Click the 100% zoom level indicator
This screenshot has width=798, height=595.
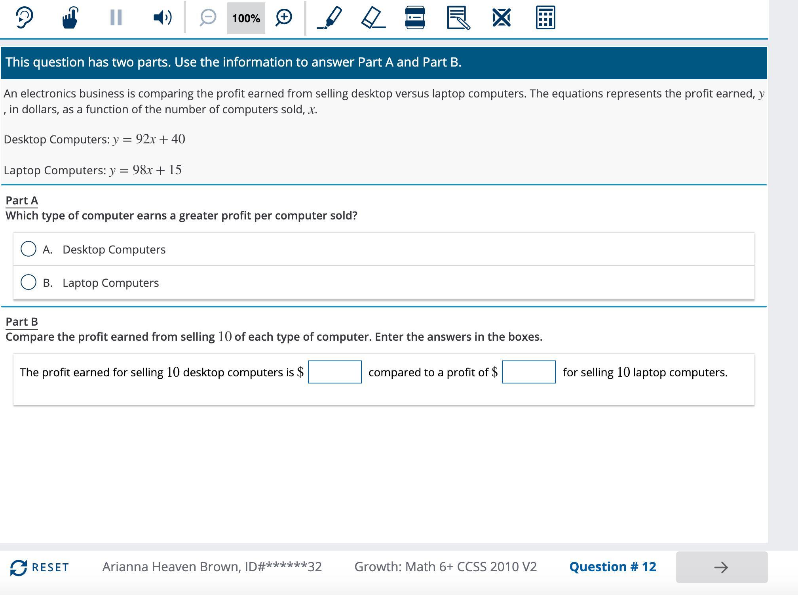pos(246,18)
